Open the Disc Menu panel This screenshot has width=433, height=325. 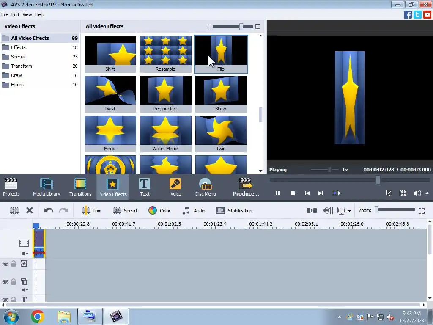[206, 187]
